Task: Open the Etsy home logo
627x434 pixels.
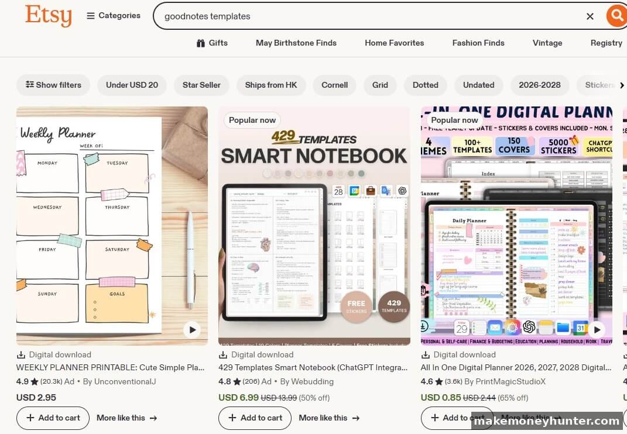Action: click(49, 16)
